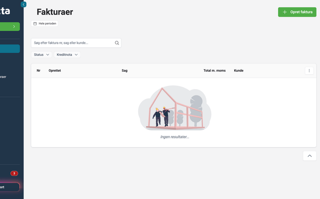
Task: Collapse the sidebar with the chevron toggle
Action: [x=23, y=4]
